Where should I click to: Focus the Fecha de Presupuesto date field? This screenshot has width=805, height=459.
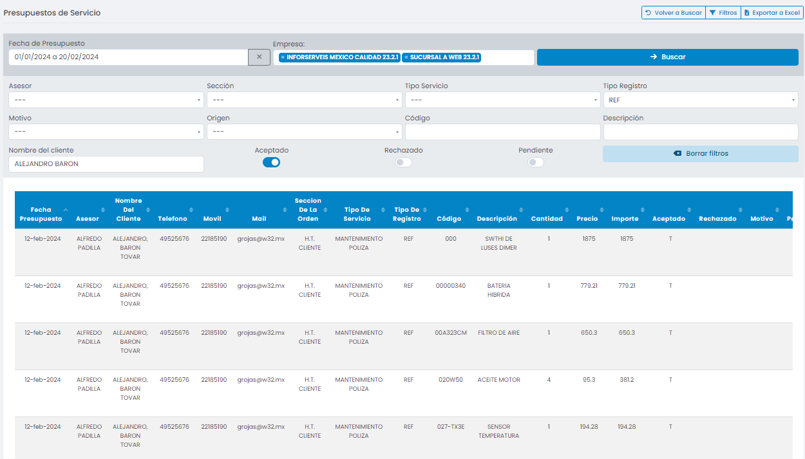pos(128,57)
